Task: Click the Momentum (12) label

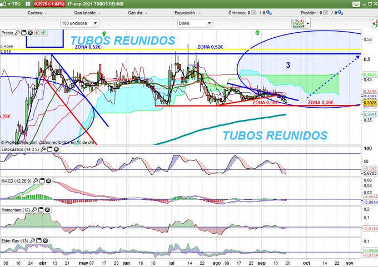Action: (x=16, y=210)
